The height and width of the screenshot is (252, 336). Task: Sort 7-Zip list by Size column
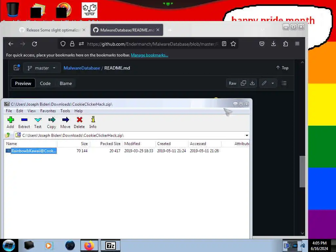pyautogui.click(x=74, y=144)
